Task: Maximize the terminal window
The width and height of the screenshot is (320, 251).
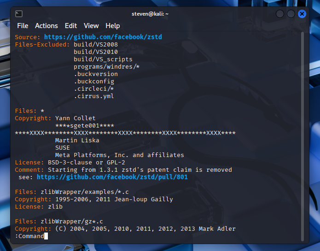Action: 291,14
